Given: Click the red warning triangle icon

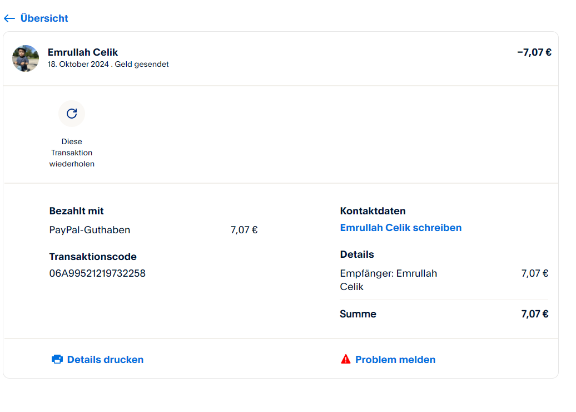Looking at the screenshot, I should coord(346,359).
